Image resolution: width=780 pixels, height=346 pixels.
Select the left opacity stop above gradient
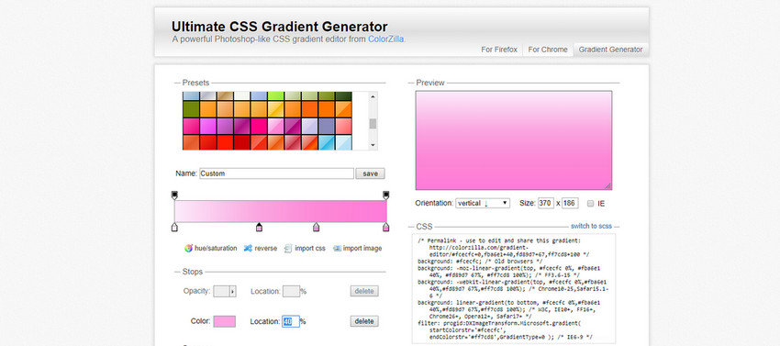click(174, 195)
